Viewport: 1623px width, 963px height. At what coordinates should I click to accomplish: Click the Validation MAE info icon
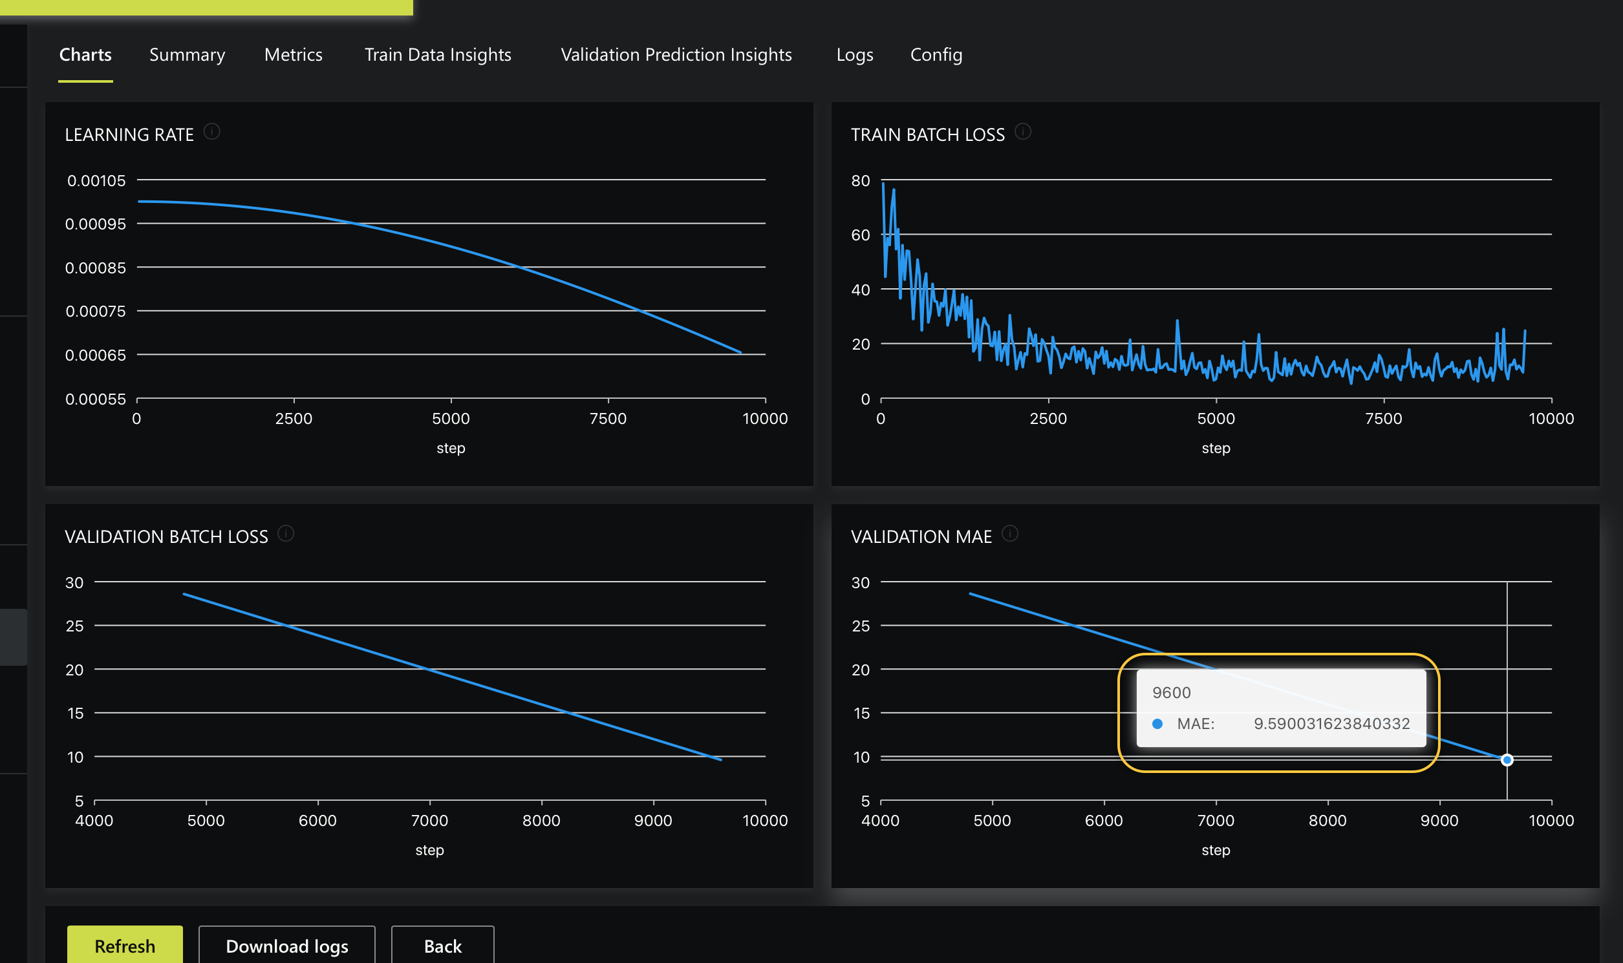[x=1009, y=533]
